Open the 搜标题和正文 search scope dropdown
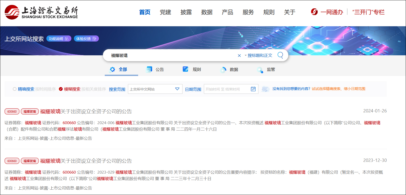The image size is (406, 195). click(x=258, y=55)
